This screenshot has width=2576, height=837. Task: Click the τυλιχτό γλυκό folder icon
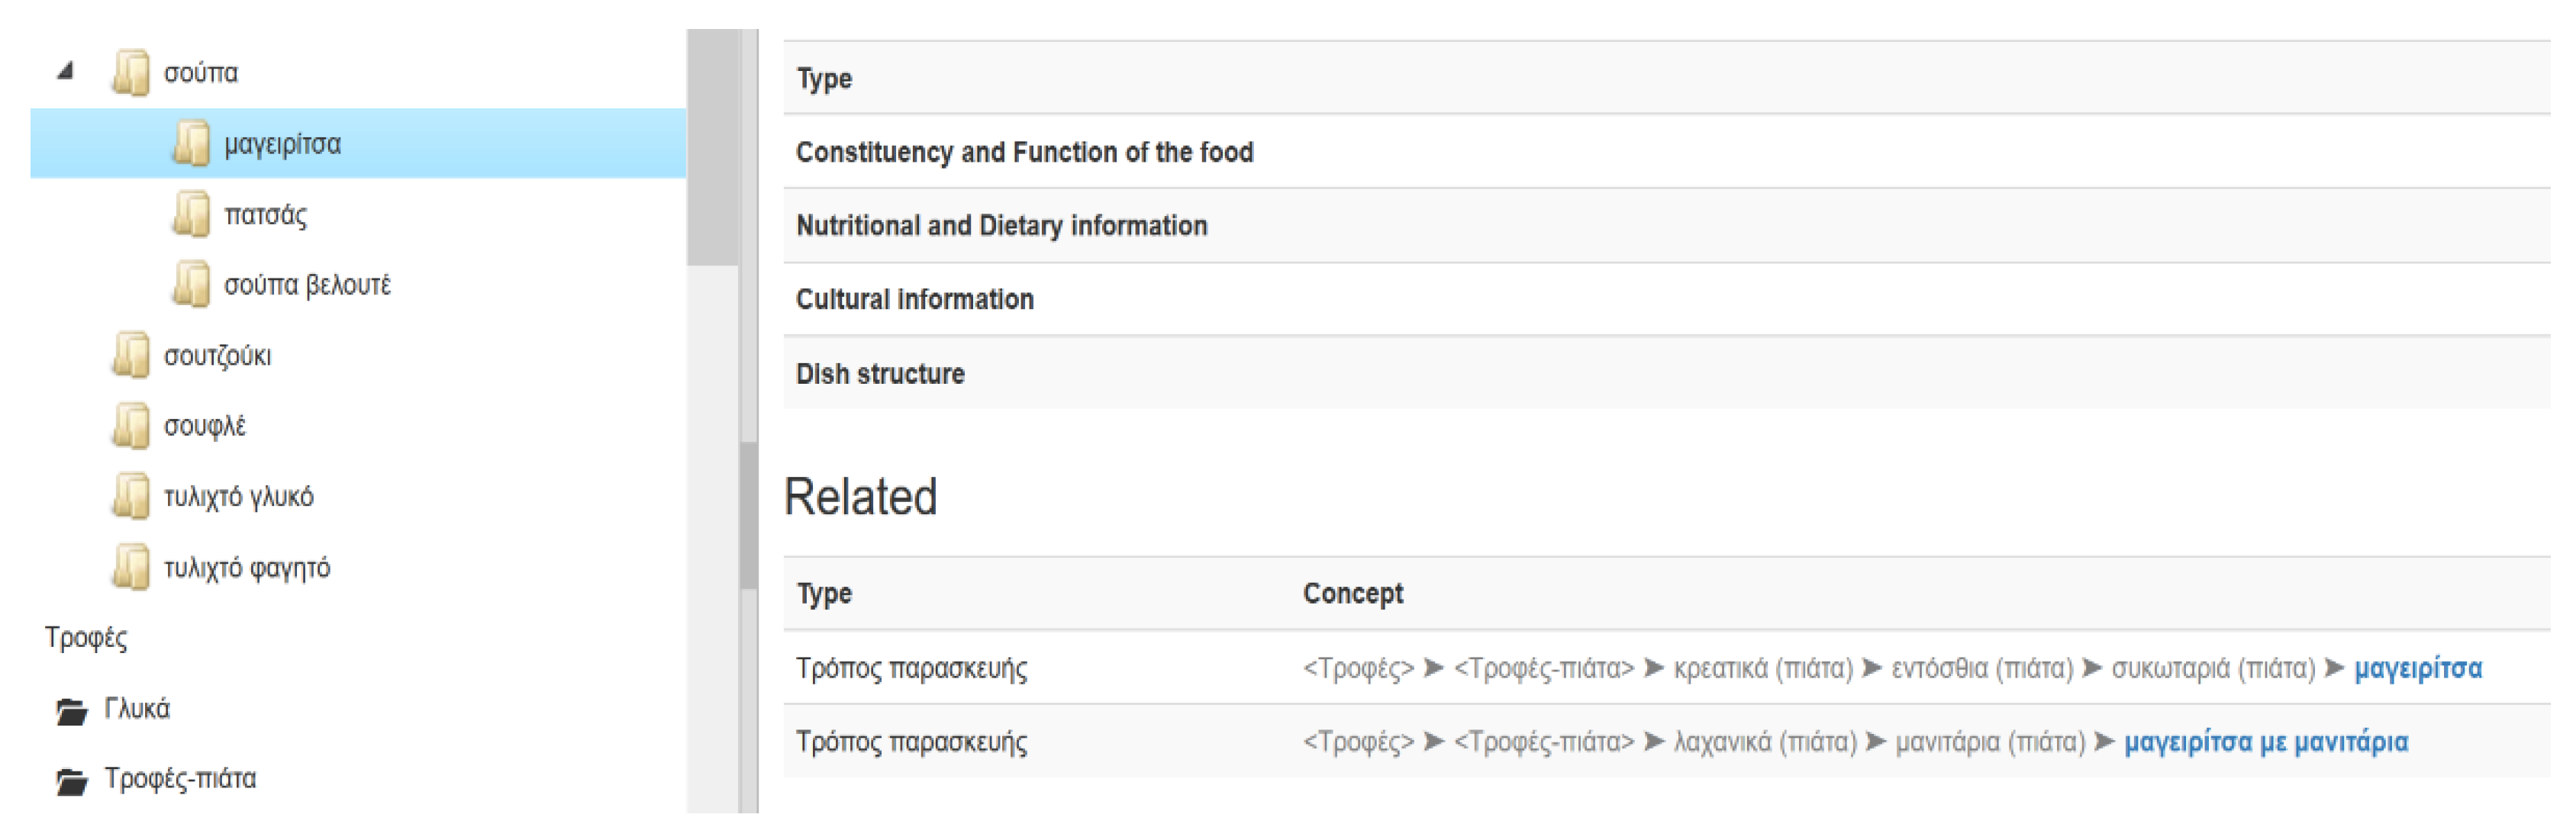point(131,497)
